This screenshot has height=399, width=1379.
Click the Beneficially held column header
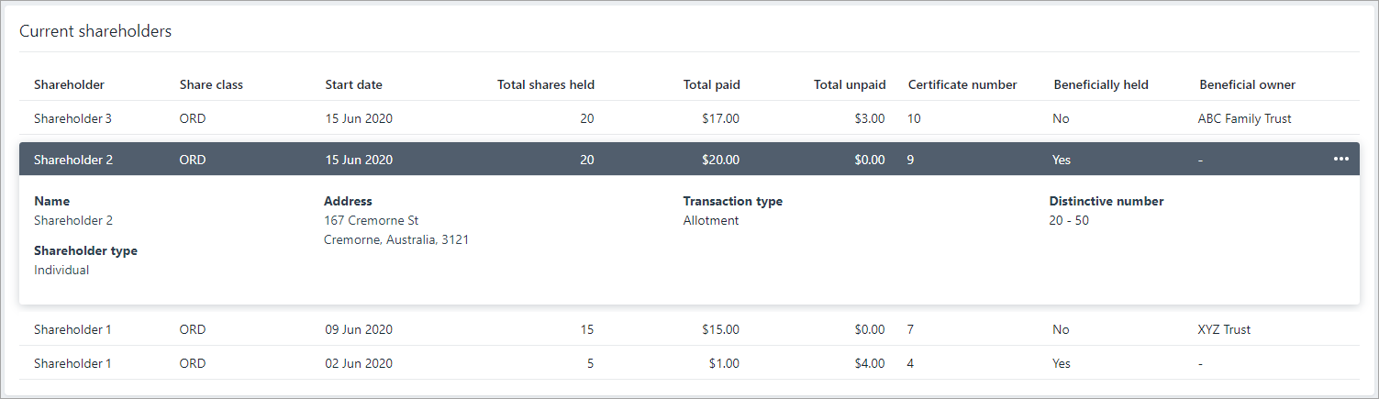tap(1101, 84)
